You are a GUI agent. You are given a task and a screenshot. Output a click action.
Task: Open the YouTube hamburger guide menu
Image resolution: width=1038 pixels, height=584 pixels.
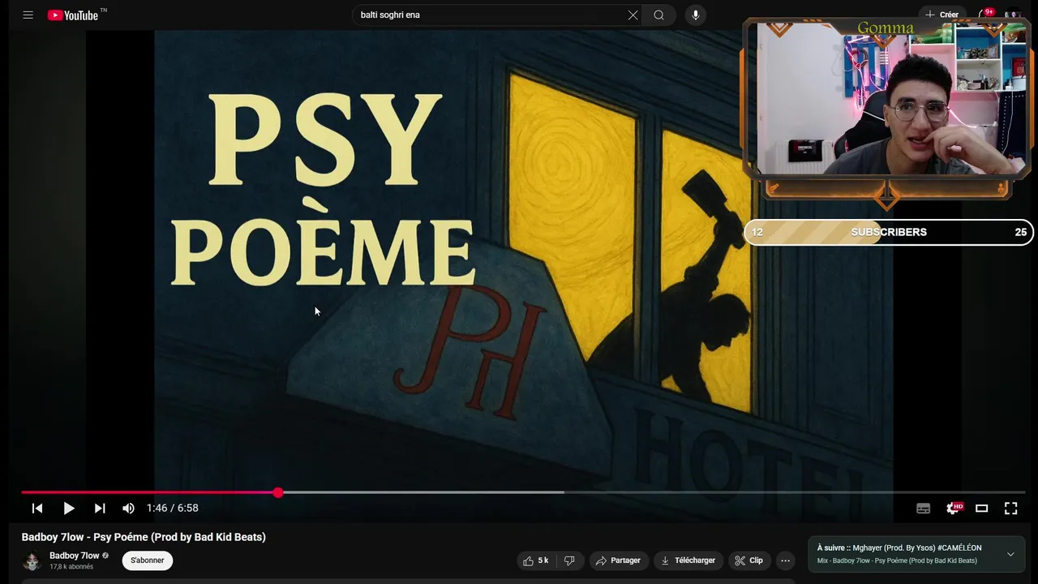click(x=28, y=15)
